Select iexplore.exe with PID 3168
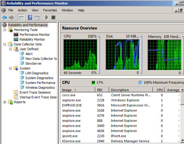 tap(120, 111)
